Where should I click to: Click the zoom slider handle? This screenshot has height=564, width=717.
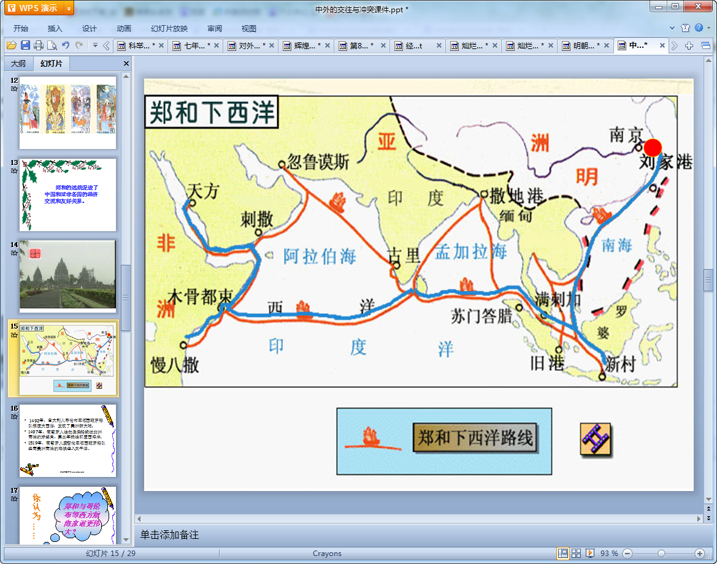pos(661,553)
